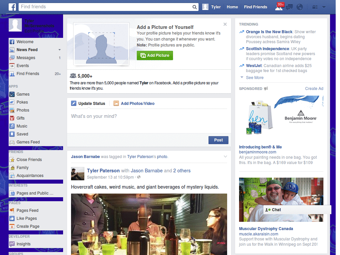Image resolution: width=340 pixels, height=255 pixels.
Task: Click Tyler's avatar in top bar
Action: [205, 7]
